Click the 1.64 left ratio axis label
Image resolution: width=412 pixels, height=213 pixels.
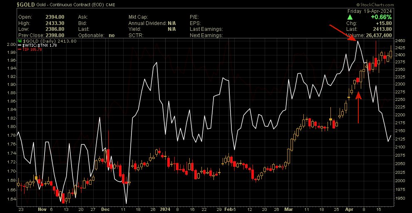[12, 199]
